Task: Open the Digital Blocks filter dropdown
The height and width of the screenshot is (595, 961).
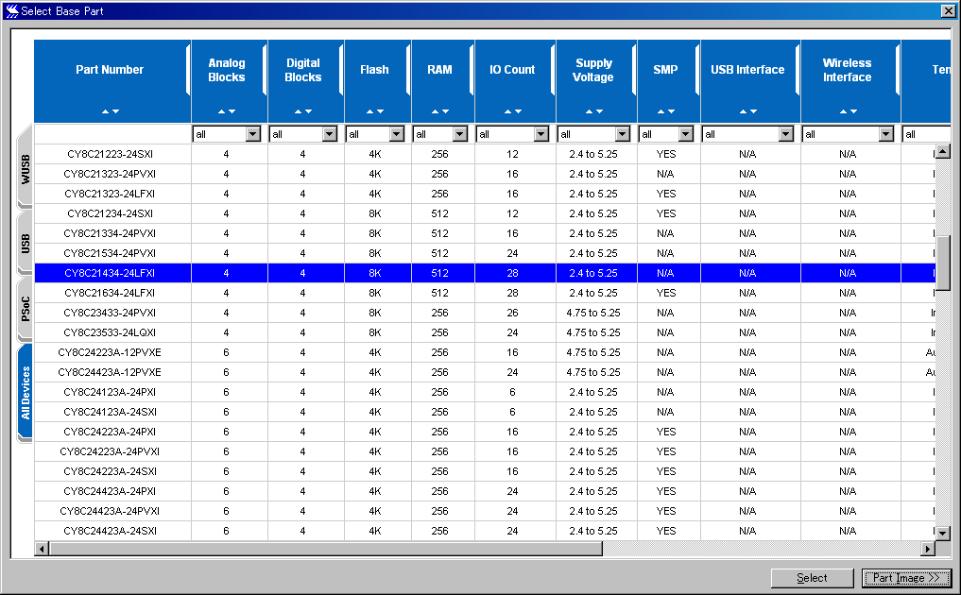Action: pos(330,134)
